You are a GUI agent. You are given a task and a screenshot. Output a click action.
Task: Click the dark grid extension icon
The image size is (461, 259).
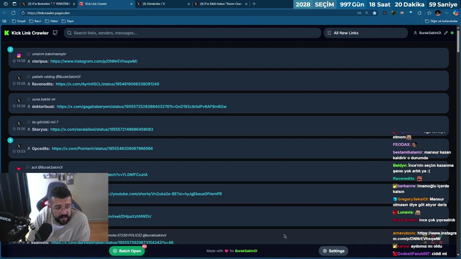(385, 13)
